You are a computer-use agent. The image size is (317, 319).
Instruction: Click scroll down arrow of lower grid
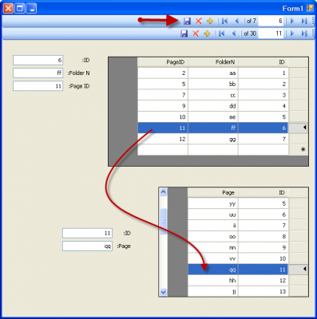163,292
